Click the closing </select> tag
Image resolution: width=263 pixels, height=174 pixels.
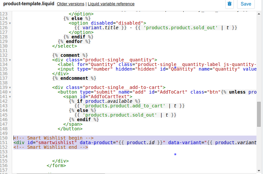click(65, 46)
